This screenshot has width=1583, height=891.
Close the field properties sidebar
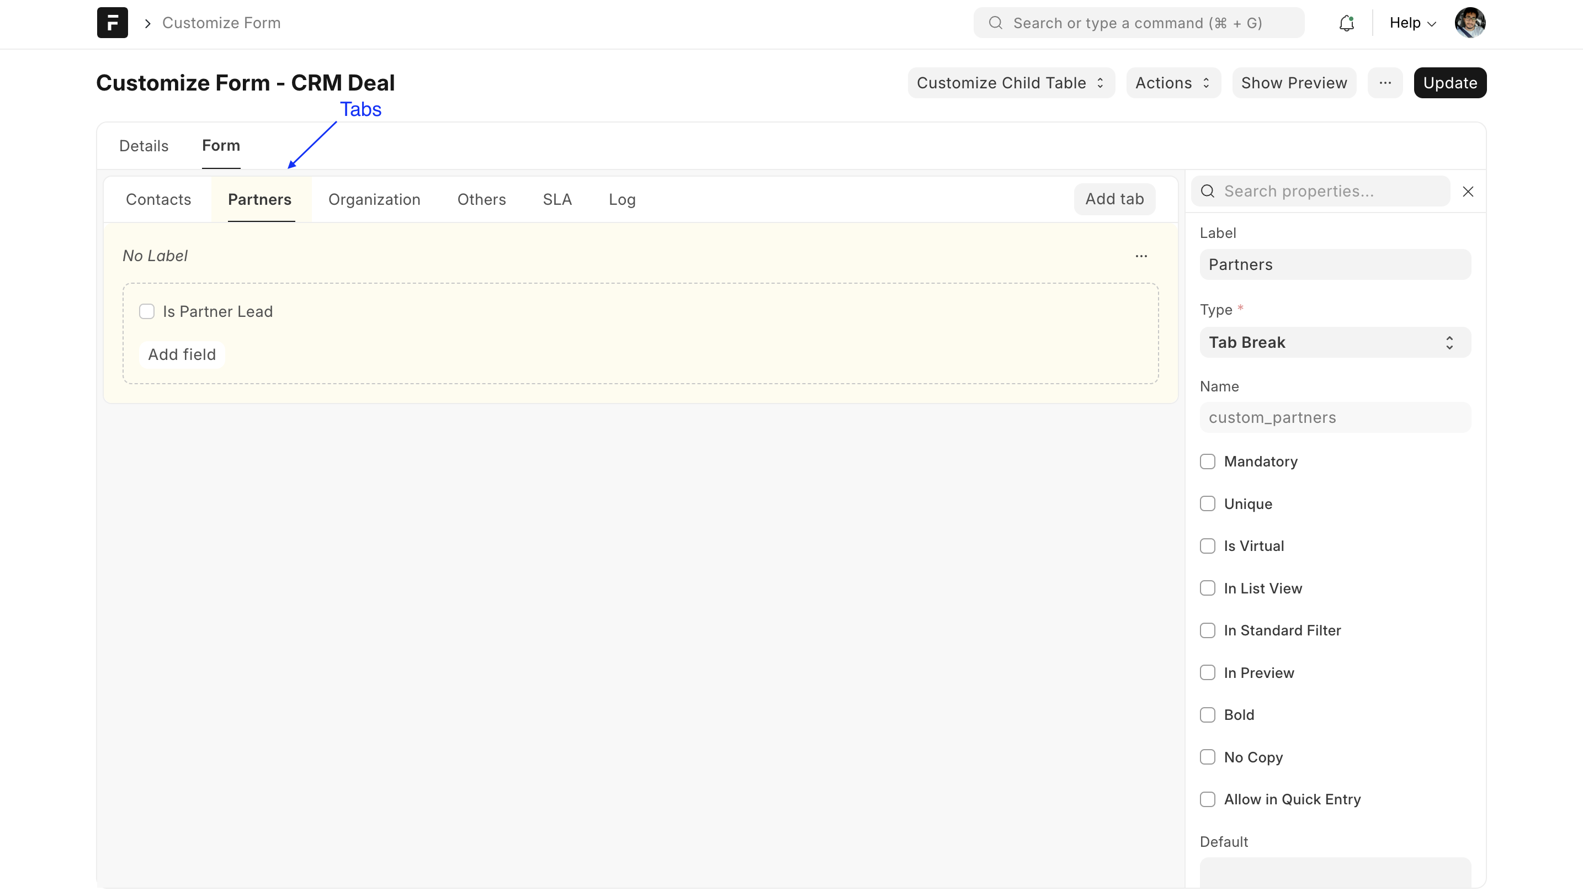click(x=1468, y=192)
